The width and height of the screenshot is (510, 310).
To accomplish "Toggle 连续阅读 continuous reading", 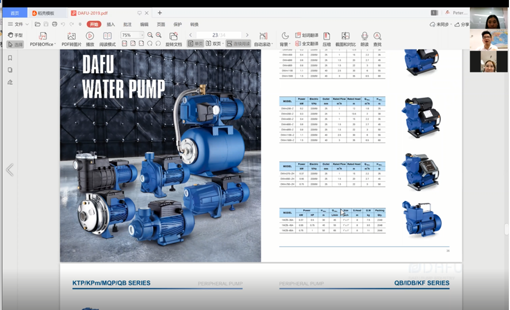I will [238, 44].
